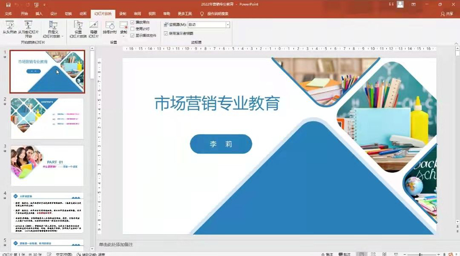
Task: Toggle the 显示媒体控件 checkbox
Action: coord(132,36)
